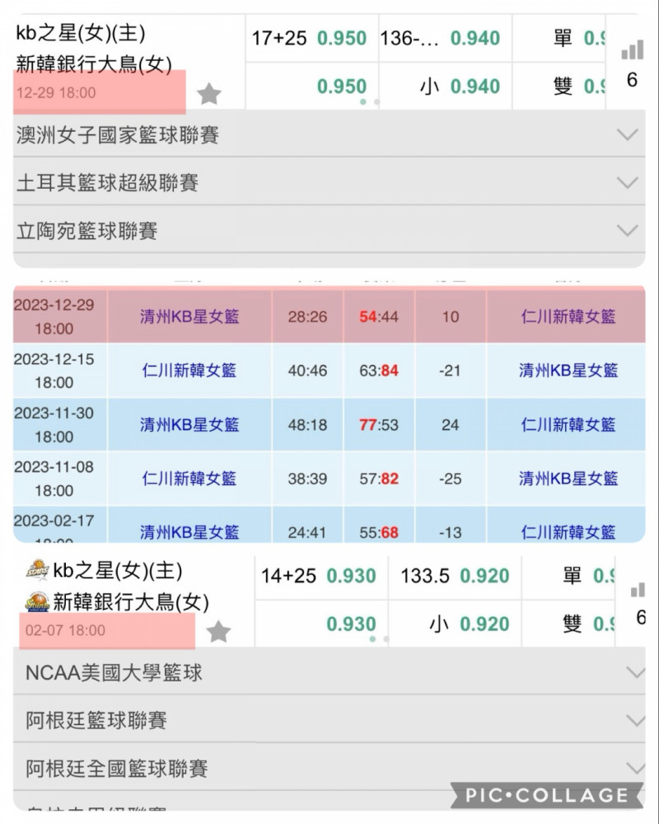Click final score 55:68
The height and width of the screenshot is (824, 659).
(x=379, y=532)
